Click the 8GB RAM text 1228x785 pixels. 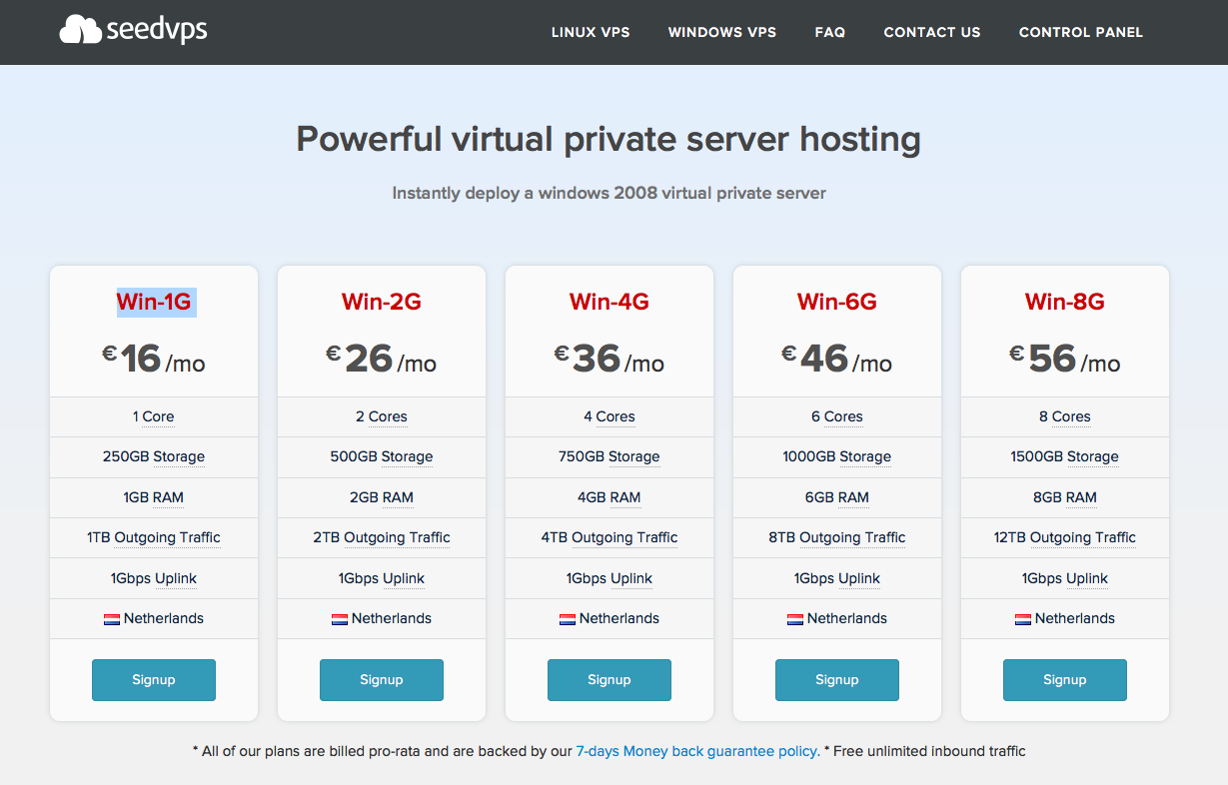(x=1065, y=497)
